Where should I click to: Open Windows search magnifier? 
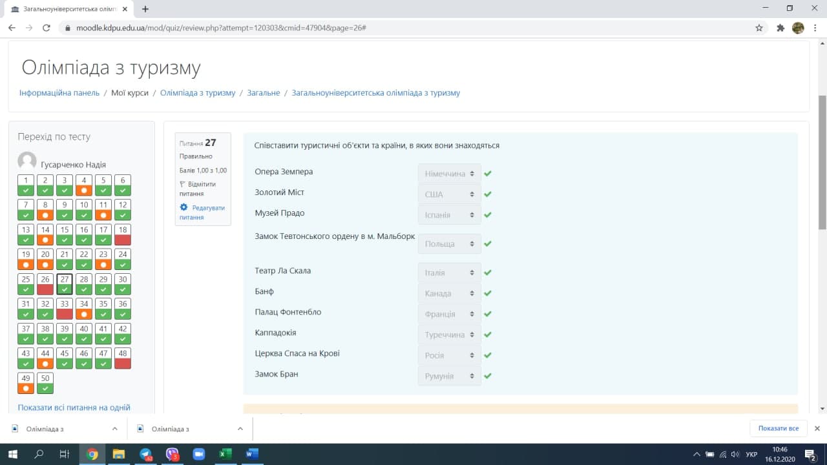[39, 454]
